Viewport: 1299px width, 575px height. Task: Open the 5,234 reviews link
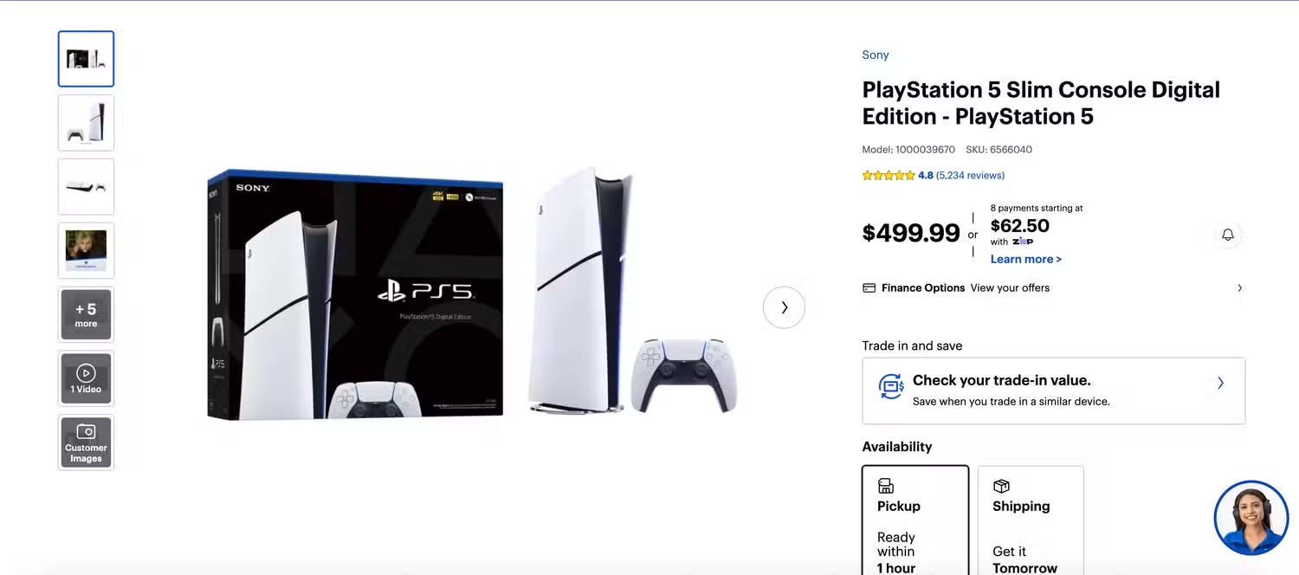970,176
